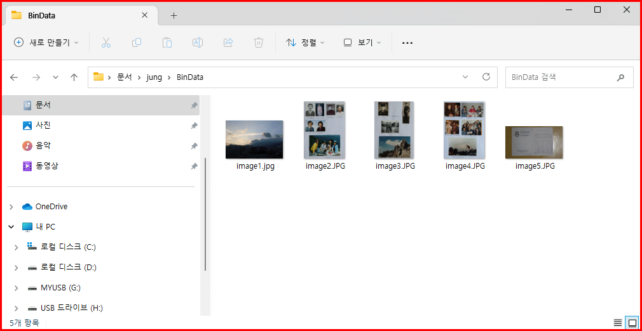Screen dimensions: 642x331
Task: Refresh the BinData folder view
Action: point(486,77)
